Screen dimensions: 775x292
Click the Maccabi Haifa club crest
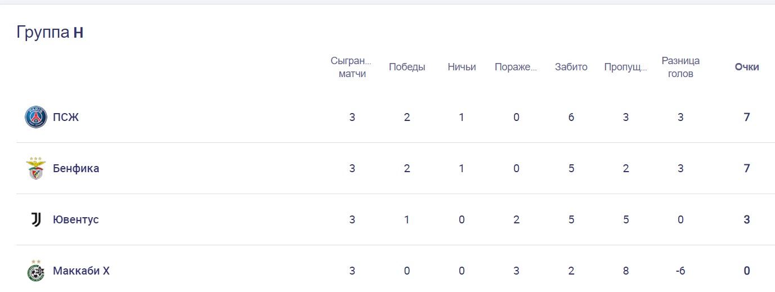36,271
